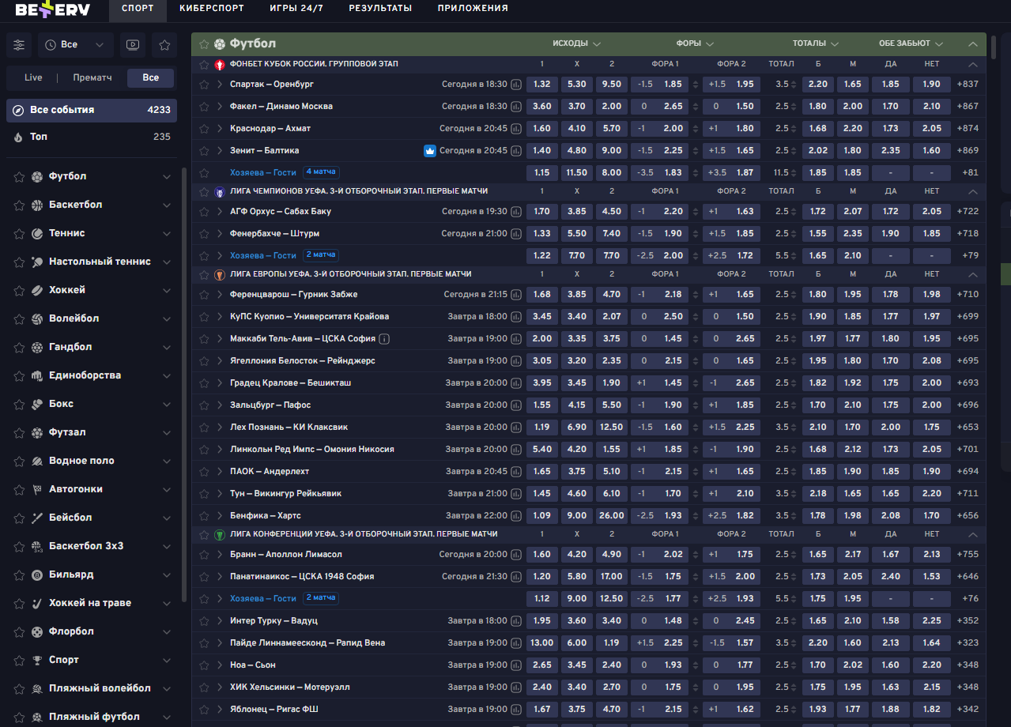Favorite Лига Чемпионов УЕФА league star

[204, 191]
